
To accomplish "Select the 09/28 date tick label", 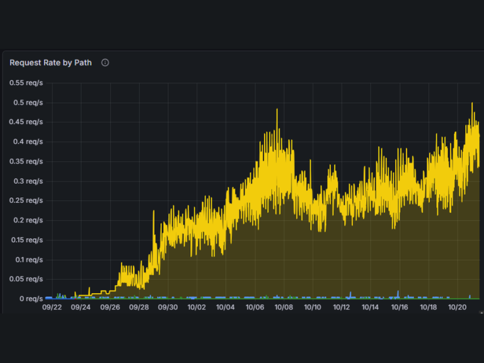I will tap(139, 307).
